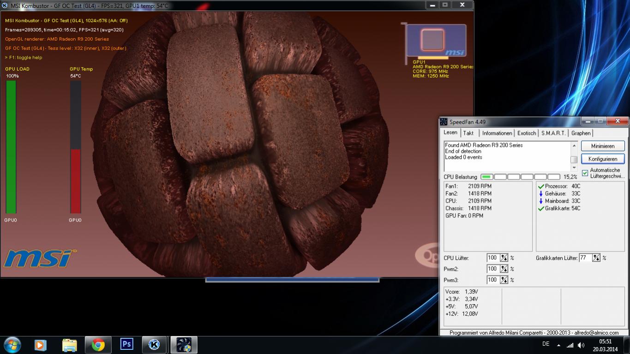Switch to Photoshop in taskbar
The width and height of the screenshot is (630, 354).
(x=126, y=345)
